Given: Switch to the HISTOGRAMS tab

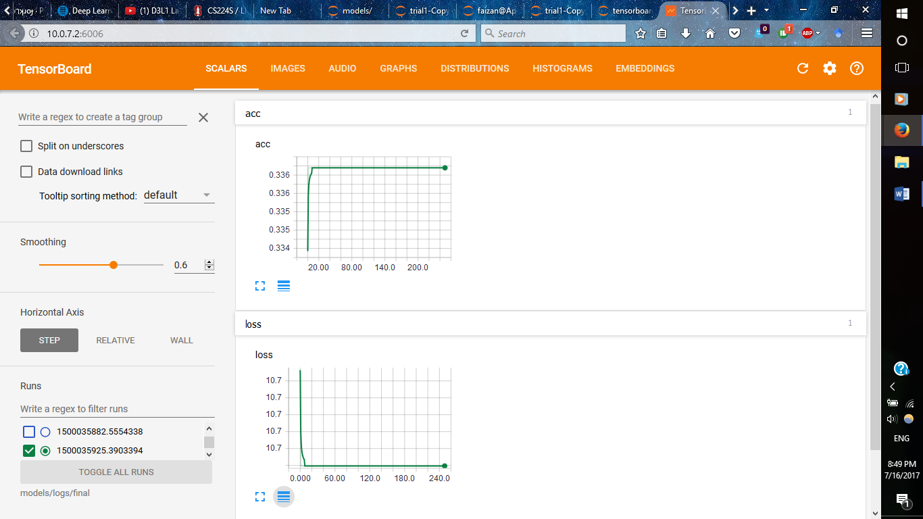Looking at the screenshot, I should click(x=562, y=68).
